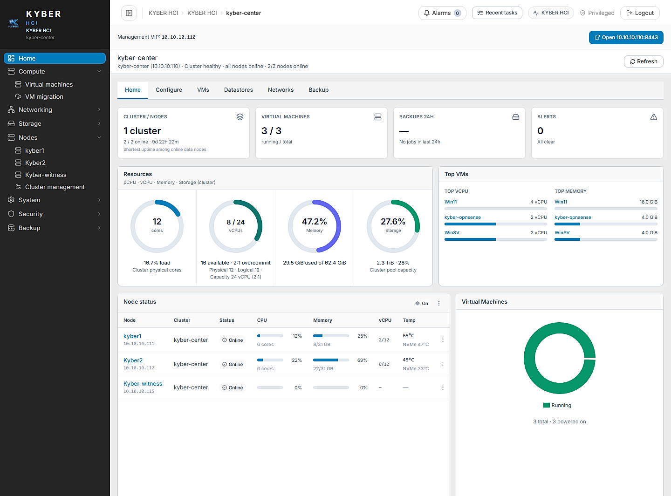Expand the Backup section chevron
The width and height of the screenshot is (671, 496).
(99, 228)
